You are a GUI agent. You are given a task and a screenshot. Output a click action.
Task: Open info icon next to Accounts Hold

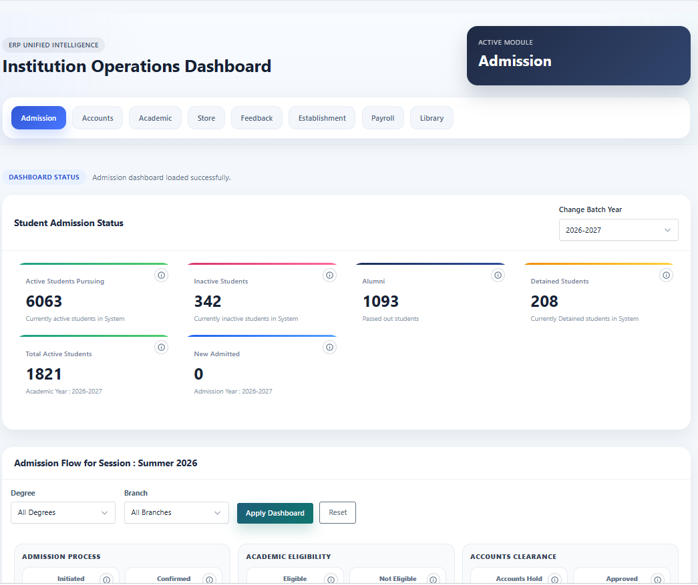(554, 579)
